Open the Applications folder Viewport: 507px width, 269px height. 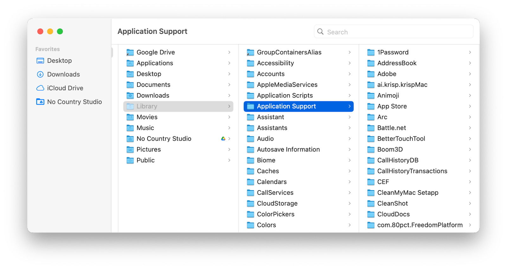[x=155, y=63]
